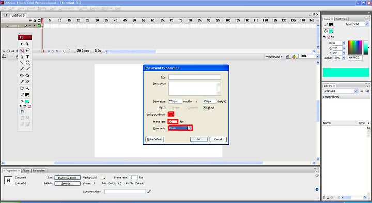Toggle the show outlines column icon

(39, 20)
